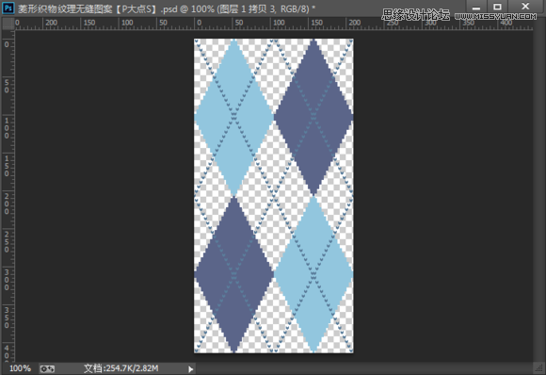Minimize the document window
546x375 pixels.
[x=476, y=7]
